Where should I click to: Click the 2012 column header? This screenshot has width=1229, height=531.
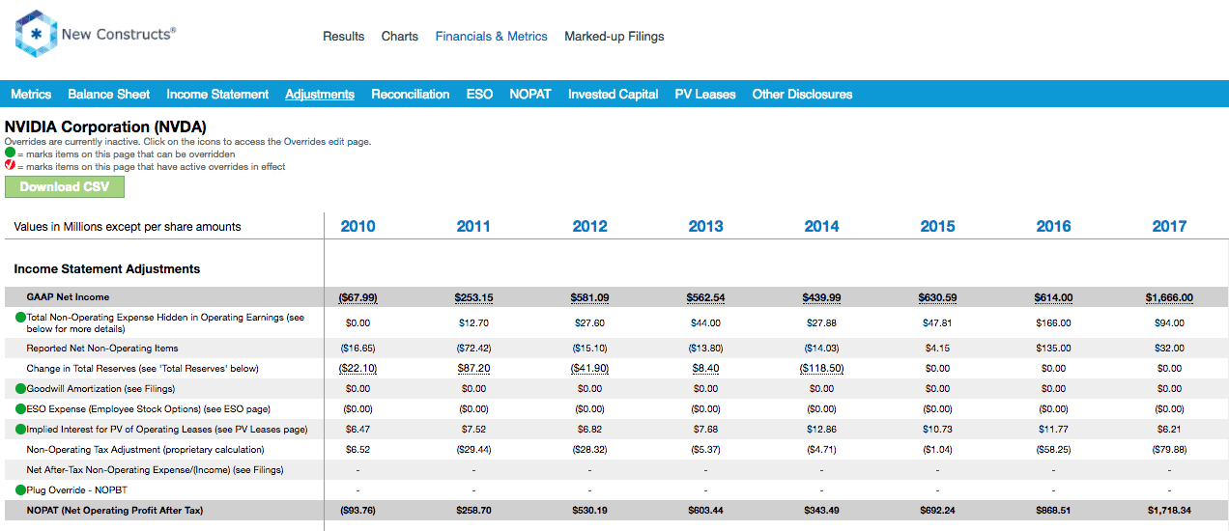click(589, 227)
